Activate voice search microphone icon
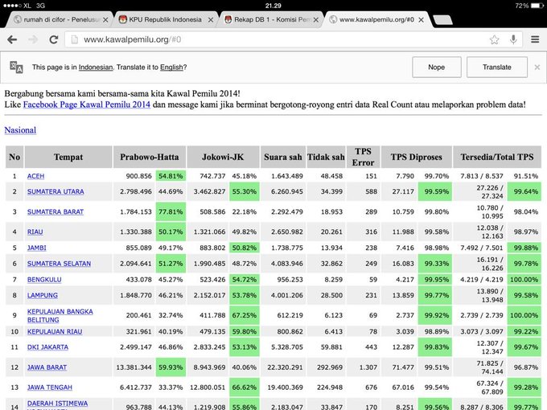This screenshot has width=547, height=410. click(x=513, y=39)
